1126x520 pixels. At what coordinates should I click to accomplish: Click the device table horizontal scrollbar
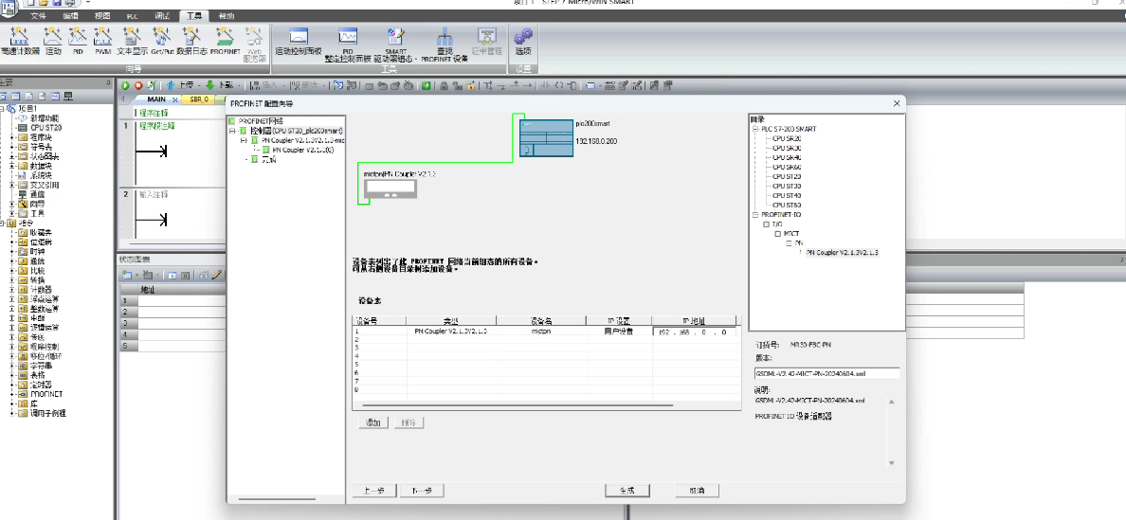518,406
